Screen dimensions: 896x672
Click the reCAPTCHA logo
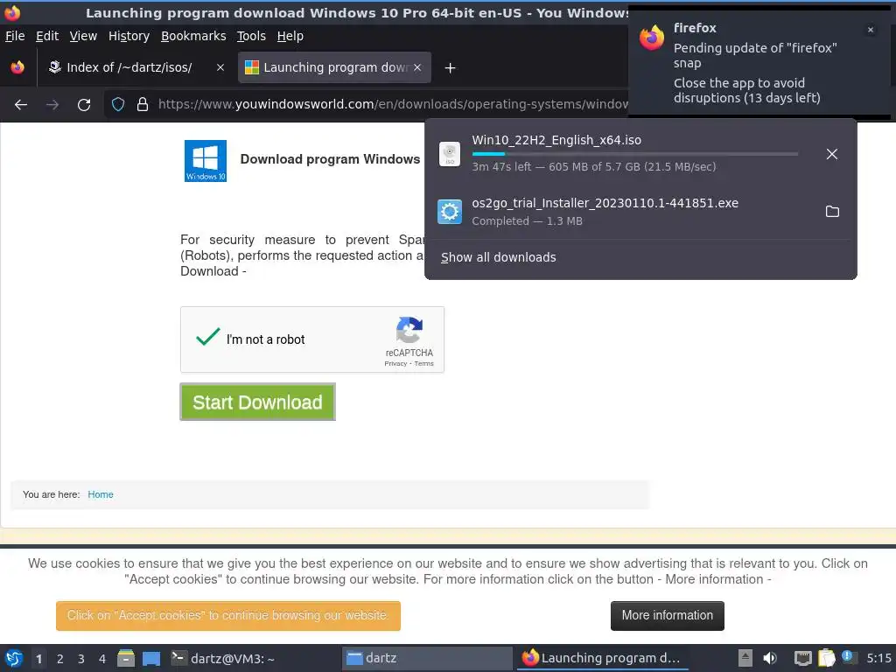point(409,330)
